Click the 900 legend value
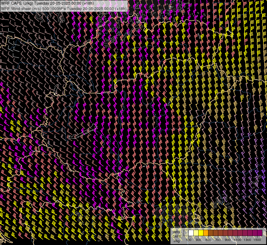 pos(228,240)
